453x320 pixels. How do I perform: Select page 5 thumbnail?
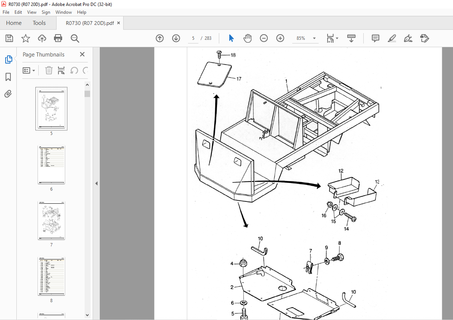(51, 109)
